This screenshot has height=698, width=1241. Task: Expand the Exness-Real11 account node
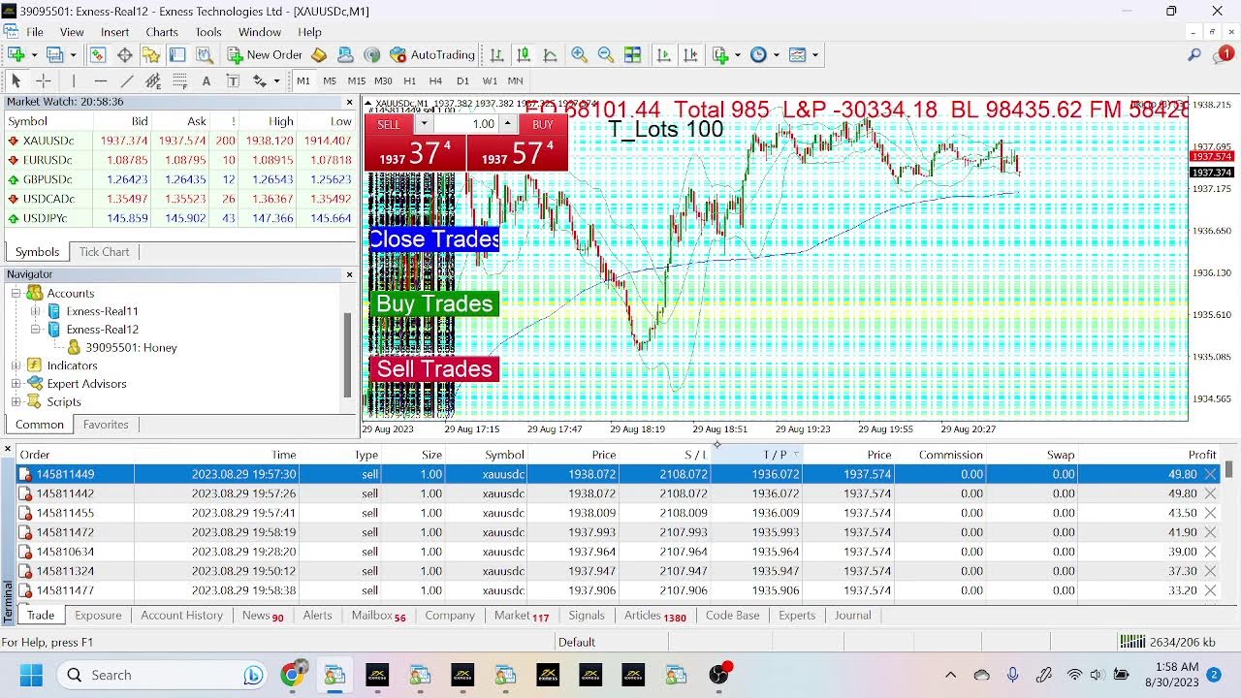[36, 311]
